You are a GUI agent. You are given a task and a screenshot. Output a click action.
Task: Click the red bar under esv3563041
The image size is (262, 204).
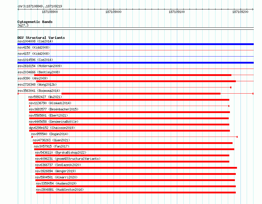coord(141,94)
